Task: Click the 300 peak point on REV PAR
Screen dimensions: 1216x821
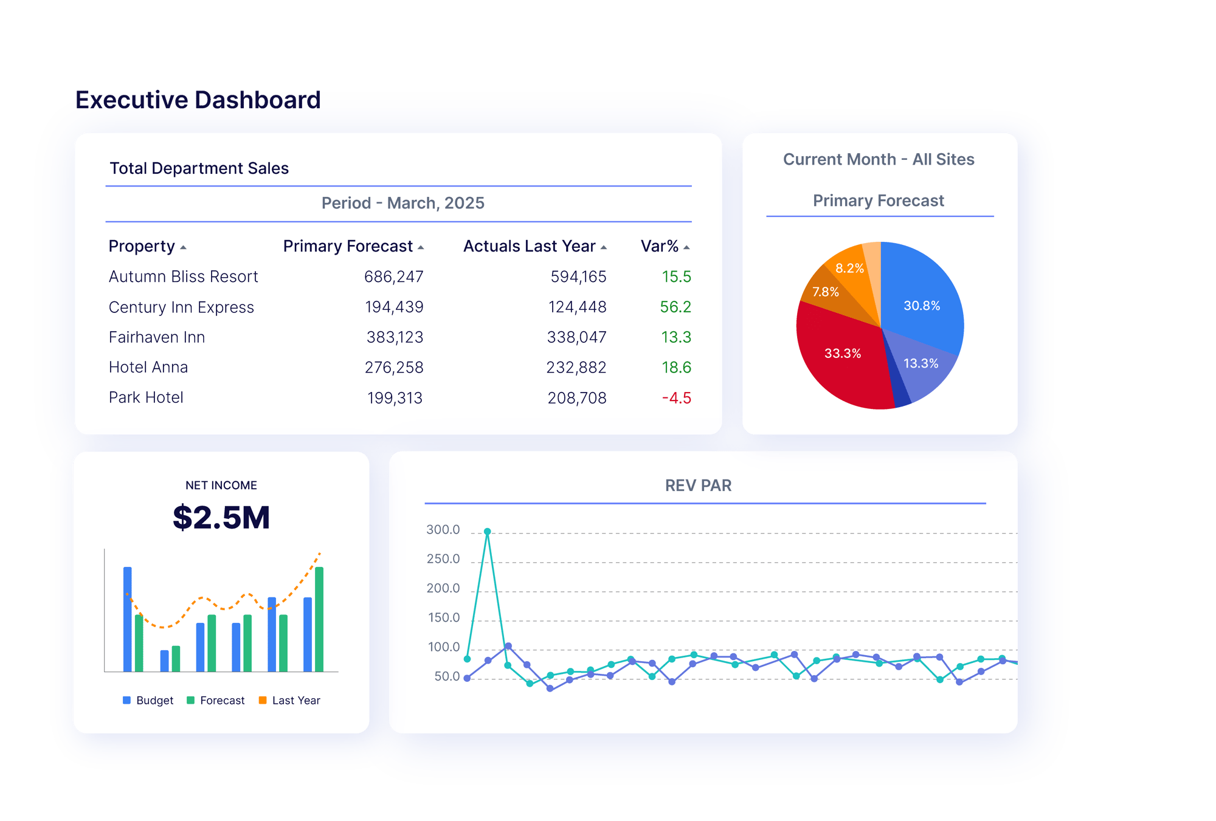Action: click(487, 531)
